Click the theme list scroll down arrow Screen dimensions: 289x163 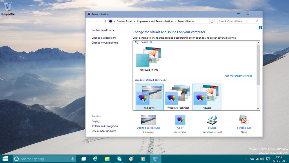point(258,108)
